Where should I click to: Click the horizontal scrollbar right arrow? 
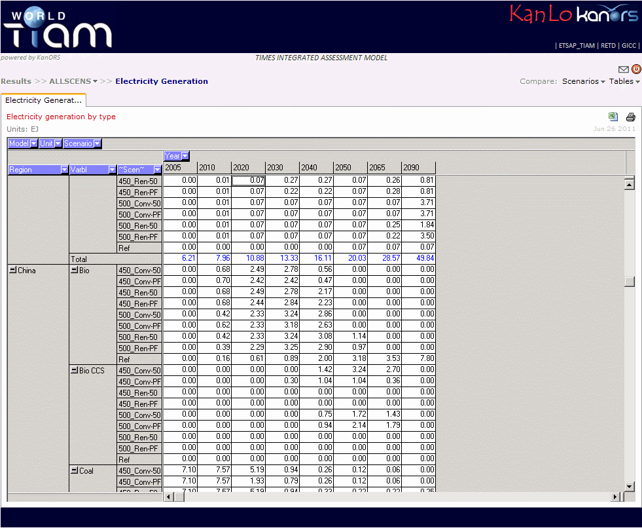point(615,497)
